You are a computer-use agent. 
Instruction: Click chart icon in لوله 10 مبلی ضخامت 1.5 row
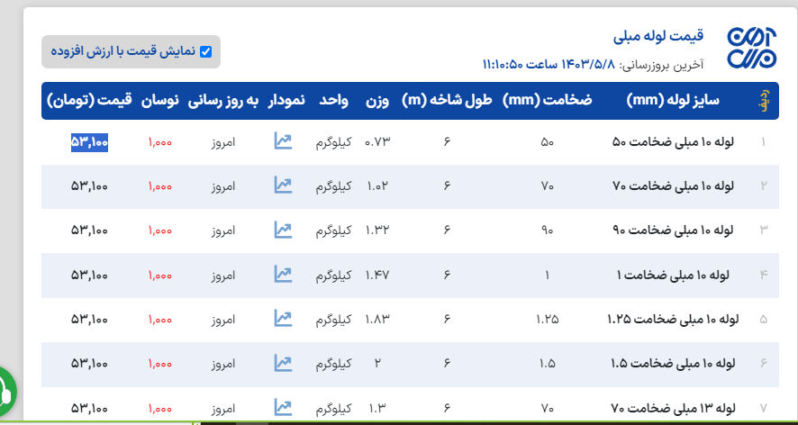tap(283, 363)
